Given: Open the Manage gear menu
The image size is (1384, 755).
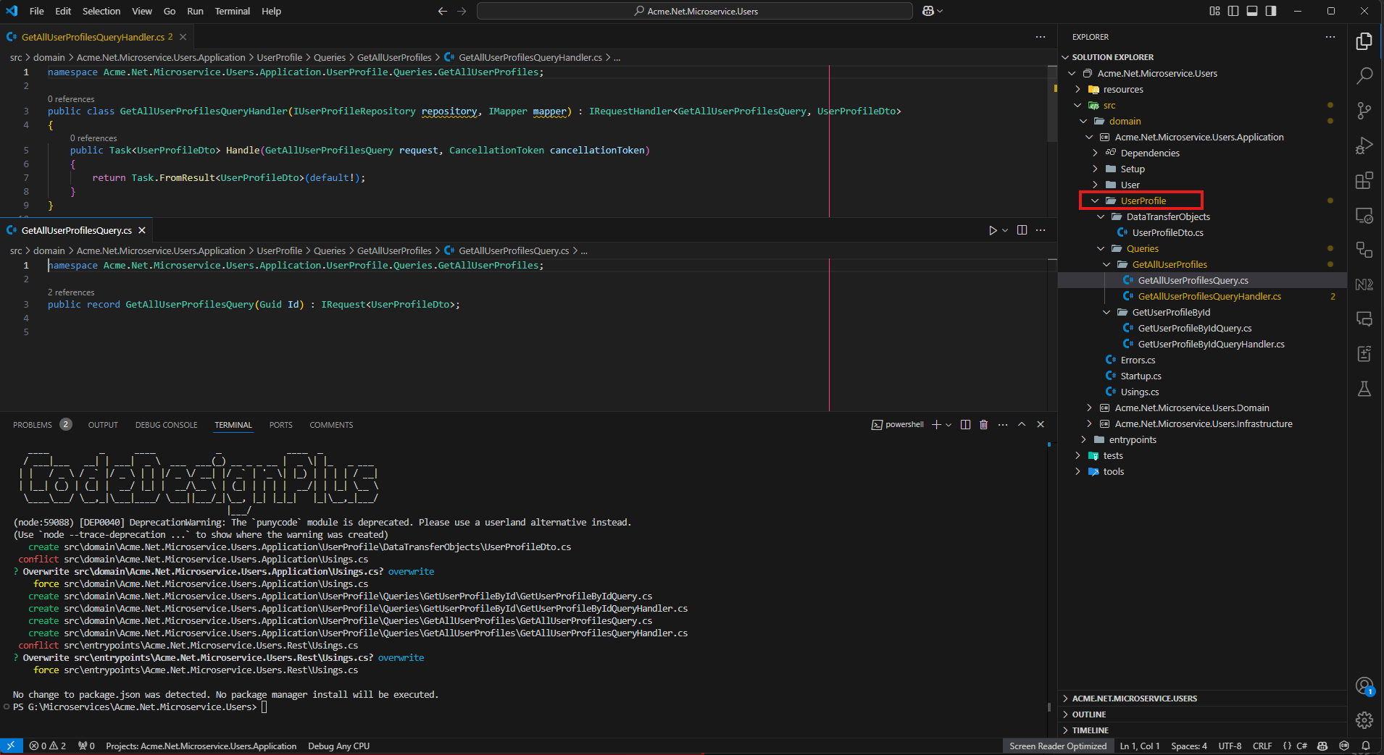Looking at the screenshot, I should coord(1364,720).
